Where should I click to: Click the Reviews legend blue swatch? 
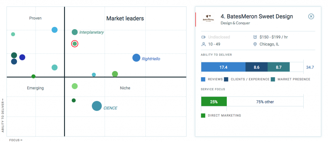[203, 79]
